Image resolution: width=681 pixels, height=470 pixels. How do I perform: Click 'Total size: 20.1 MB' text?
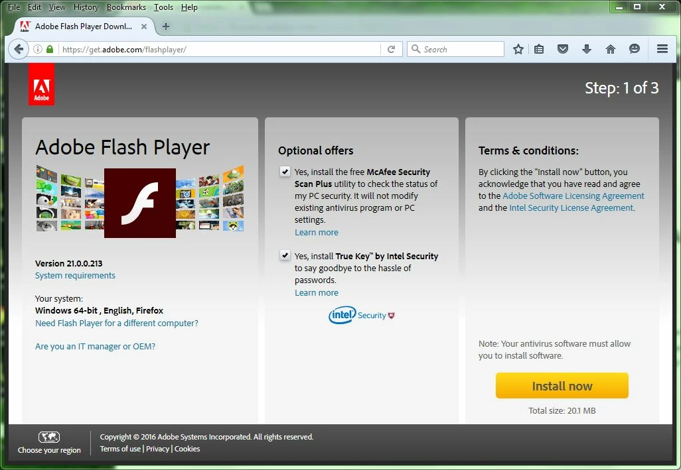tap(562, 410)
